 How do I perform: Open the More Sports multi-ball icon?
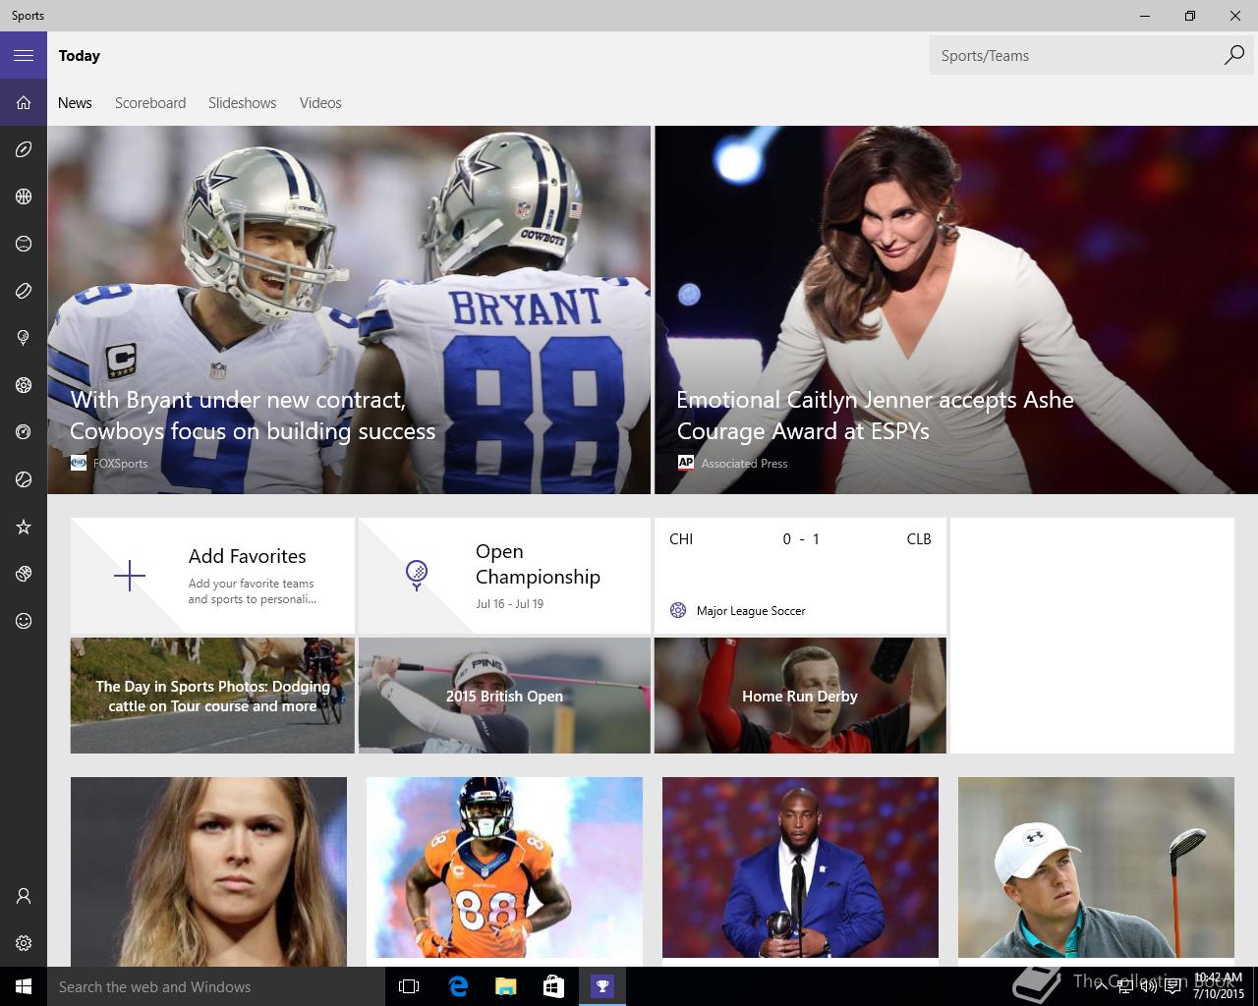click(x=24, y=574)
